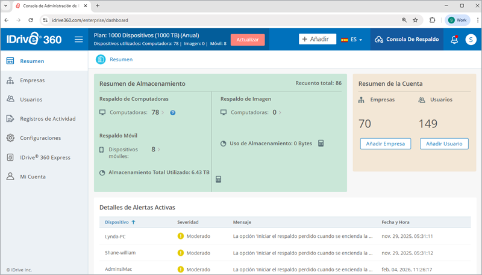Open the notifications bell
The width and height of the screenshot is (482, 275).
click(x=454, y=40)
